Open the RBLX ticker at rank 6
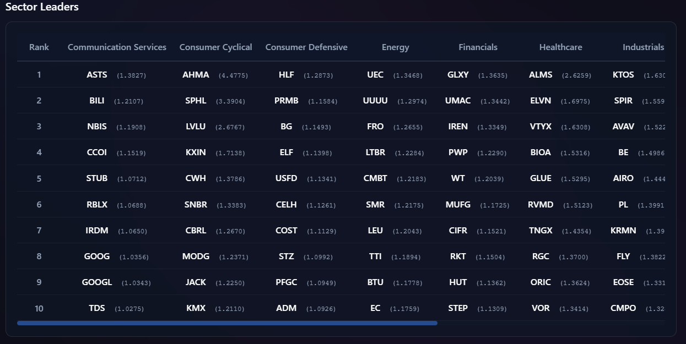Viewport: 686px width, 344px height. pos(97,205)
